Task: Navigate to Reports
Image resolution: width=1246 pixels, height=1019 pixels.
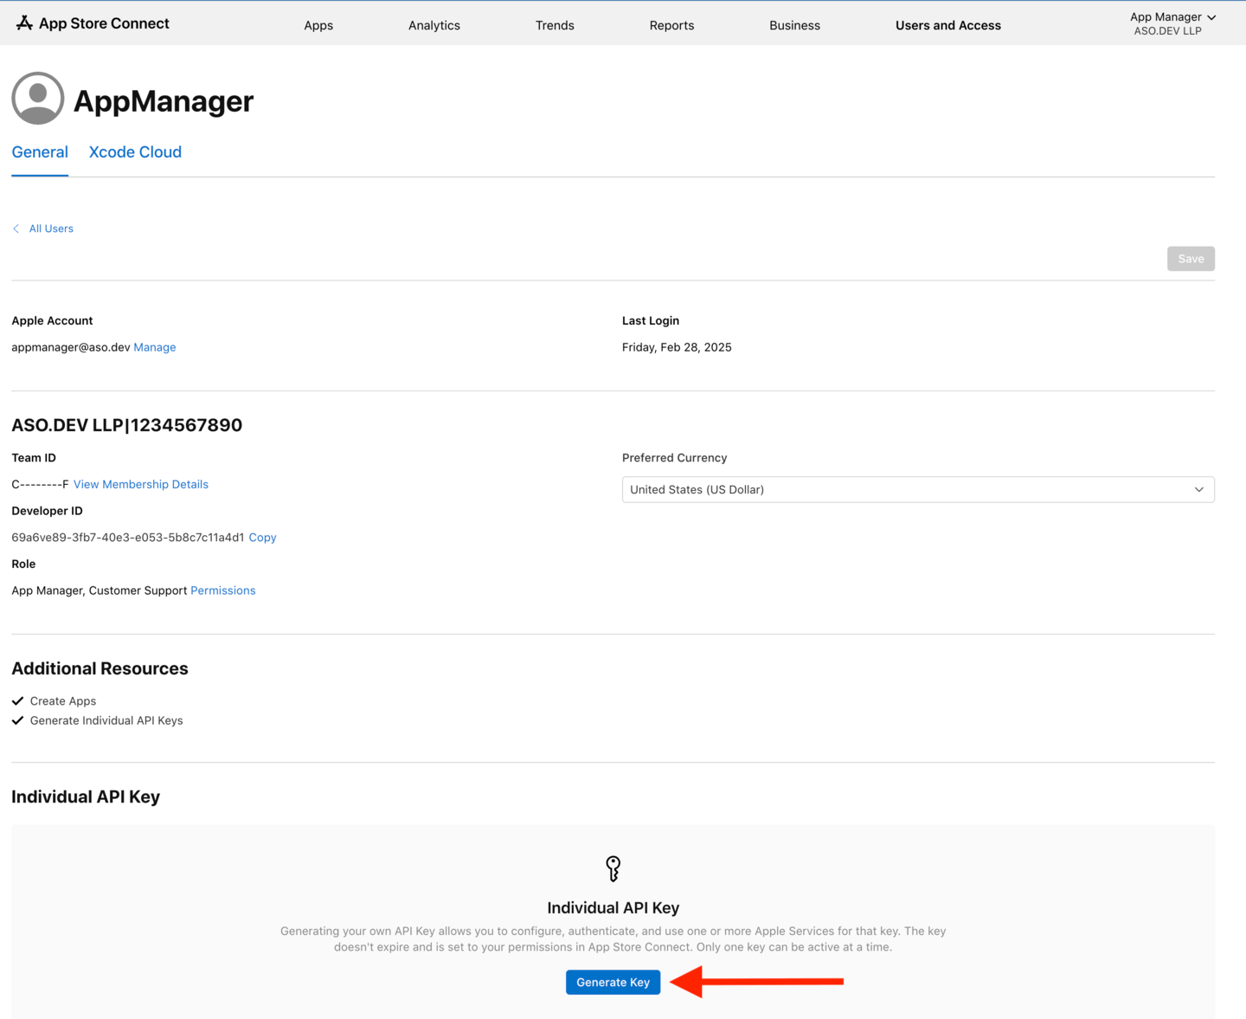Action: (671, 25)
